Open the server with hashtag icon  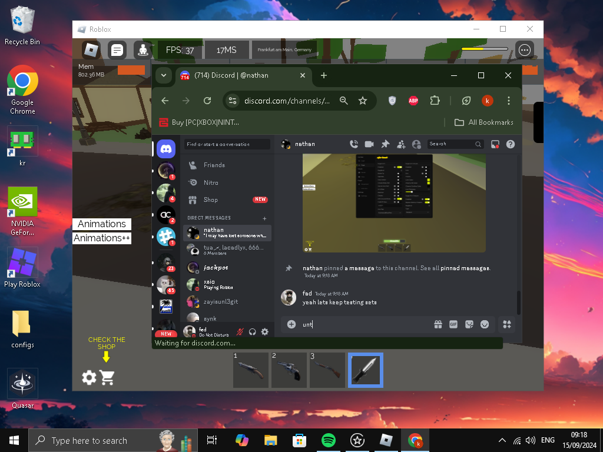pos(166,237)
